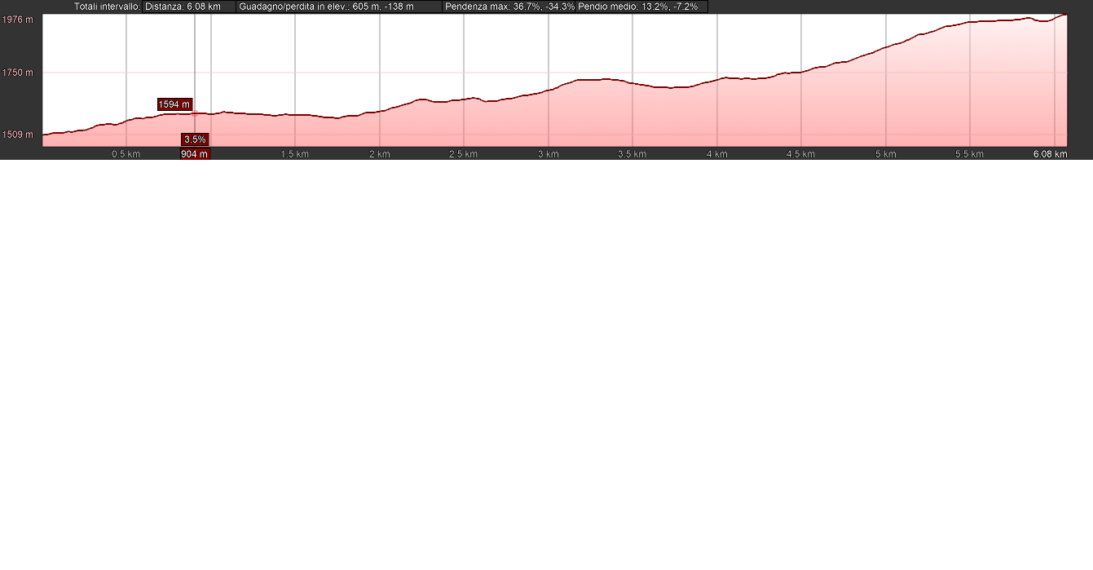Click the 6.08 km end distance label
1093x570 pixels.
1051,154
